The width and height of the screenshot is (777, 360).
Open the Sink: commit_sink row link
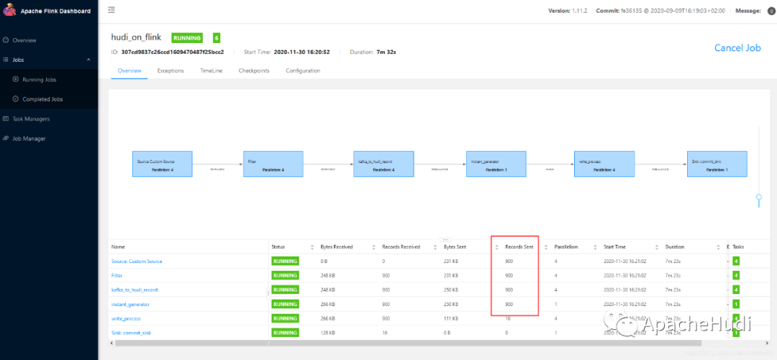pos(132,333)
